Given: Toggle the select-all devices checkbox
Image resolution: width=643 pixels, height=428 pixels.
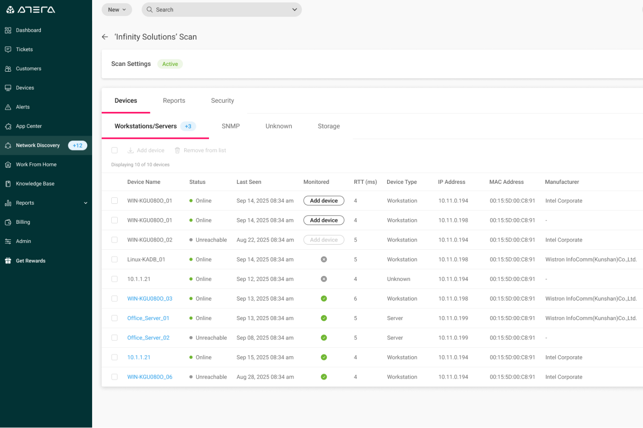Looking at the screenshot, I should pos(115,150).
